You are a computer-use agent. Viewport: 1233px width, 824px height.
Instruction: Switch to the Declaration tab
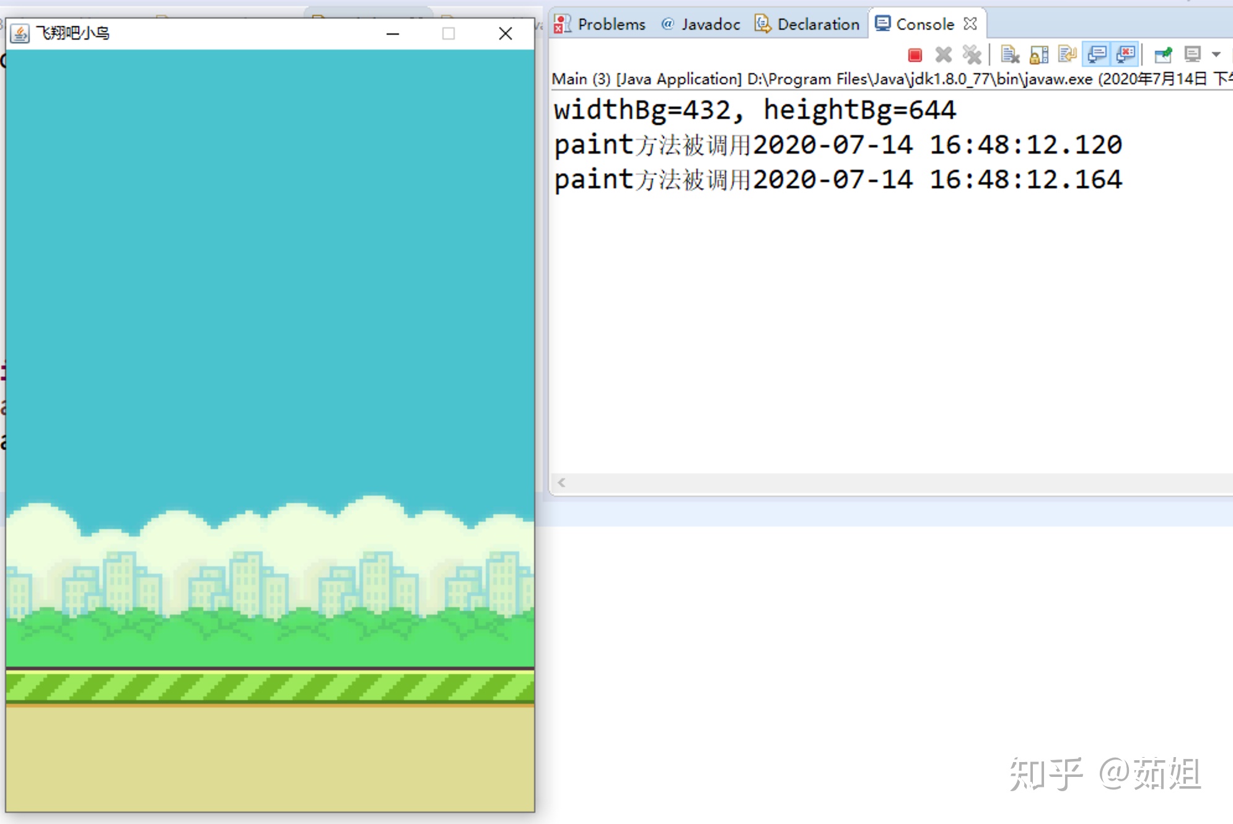click(807, 24)
